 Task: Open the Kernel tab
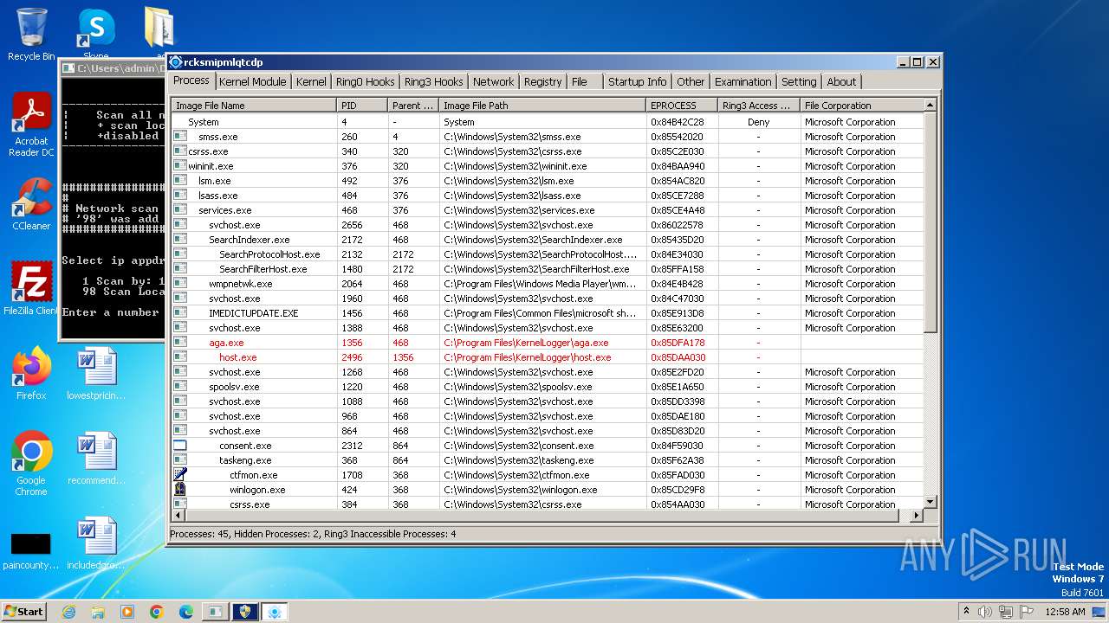[311, 81]
